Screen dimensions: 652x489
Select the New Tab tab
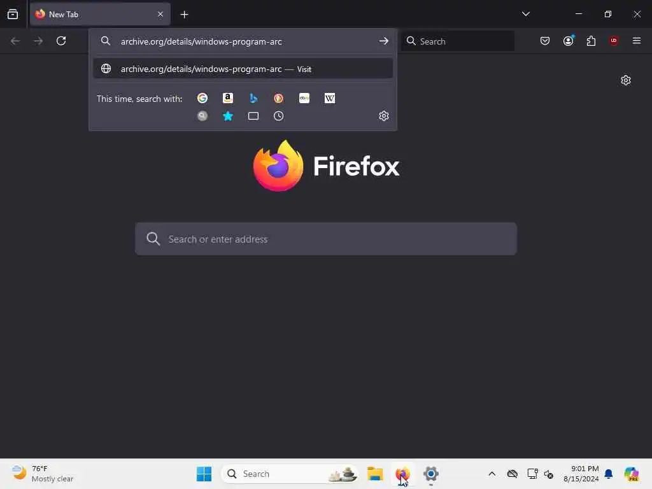click(x=100, y=14)
